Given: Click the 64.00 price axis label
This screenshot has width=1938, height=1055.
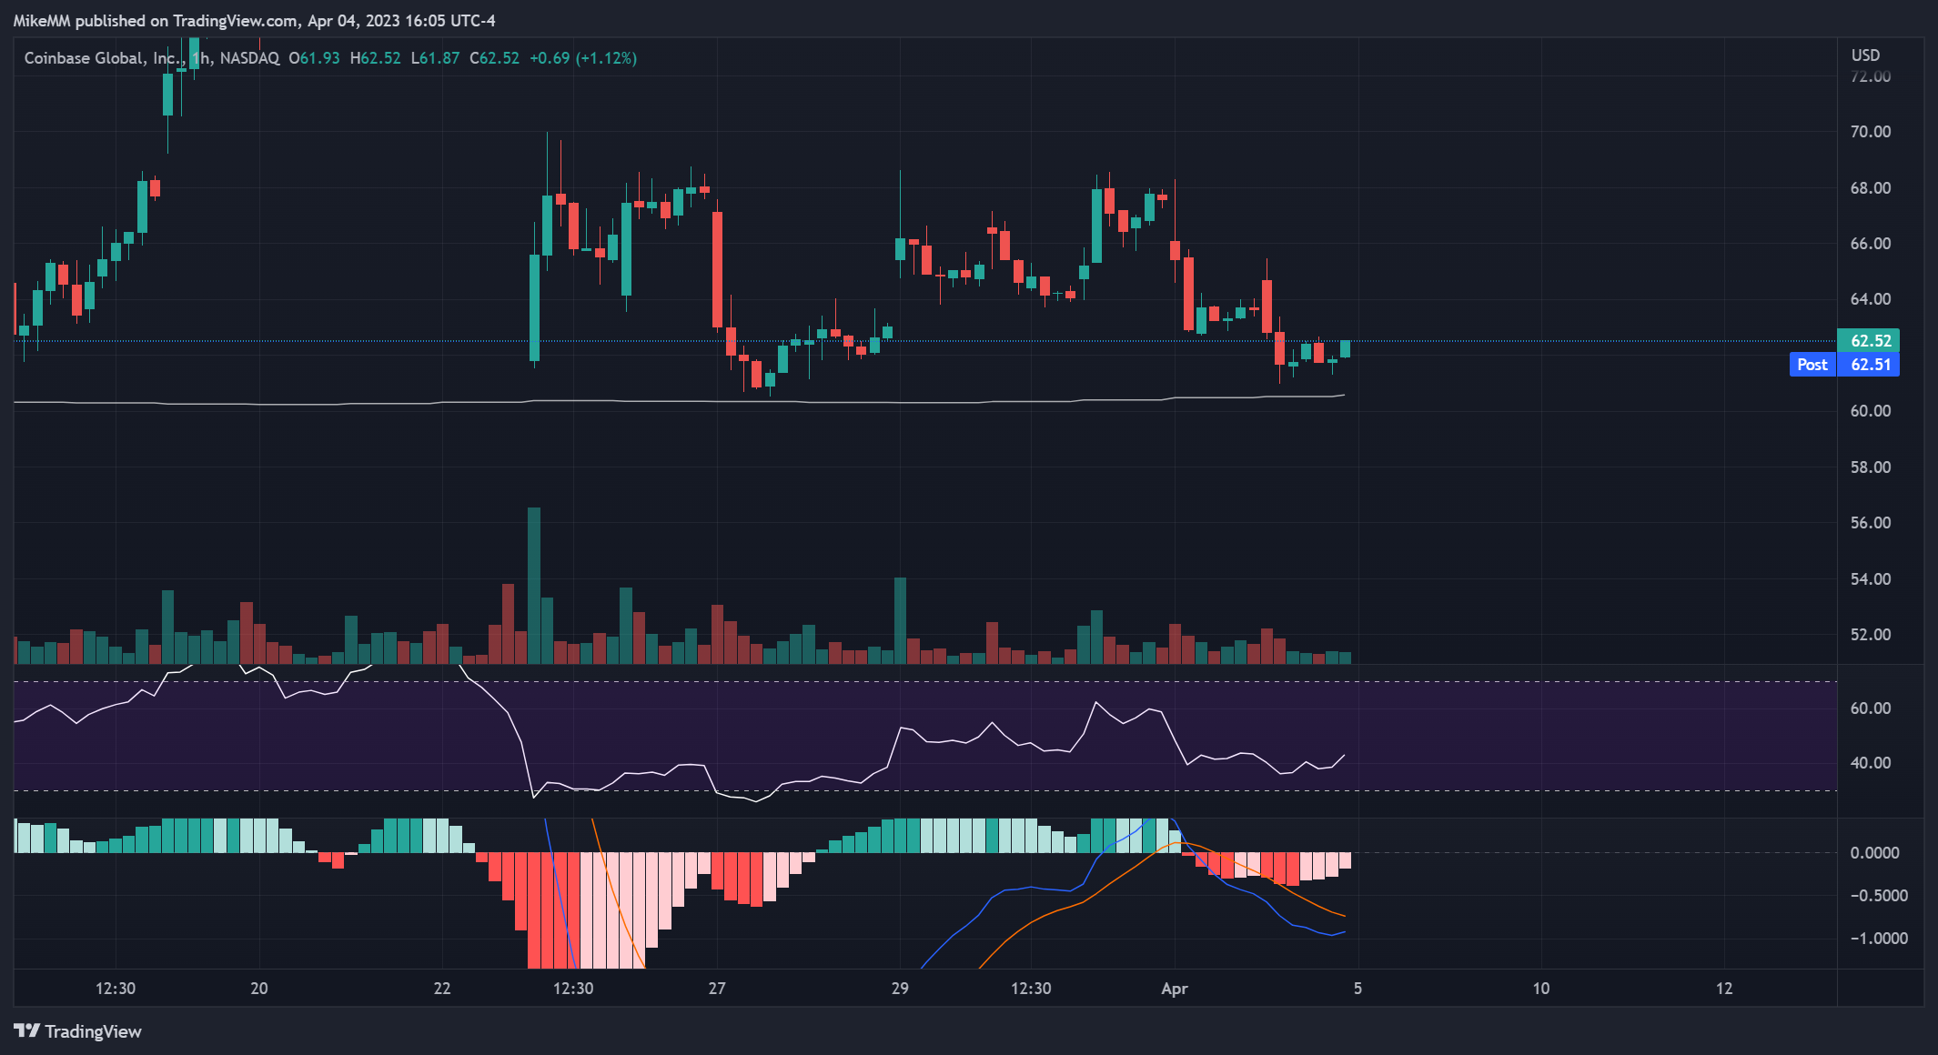Looking at the screenshot, I should (1871, 299).
